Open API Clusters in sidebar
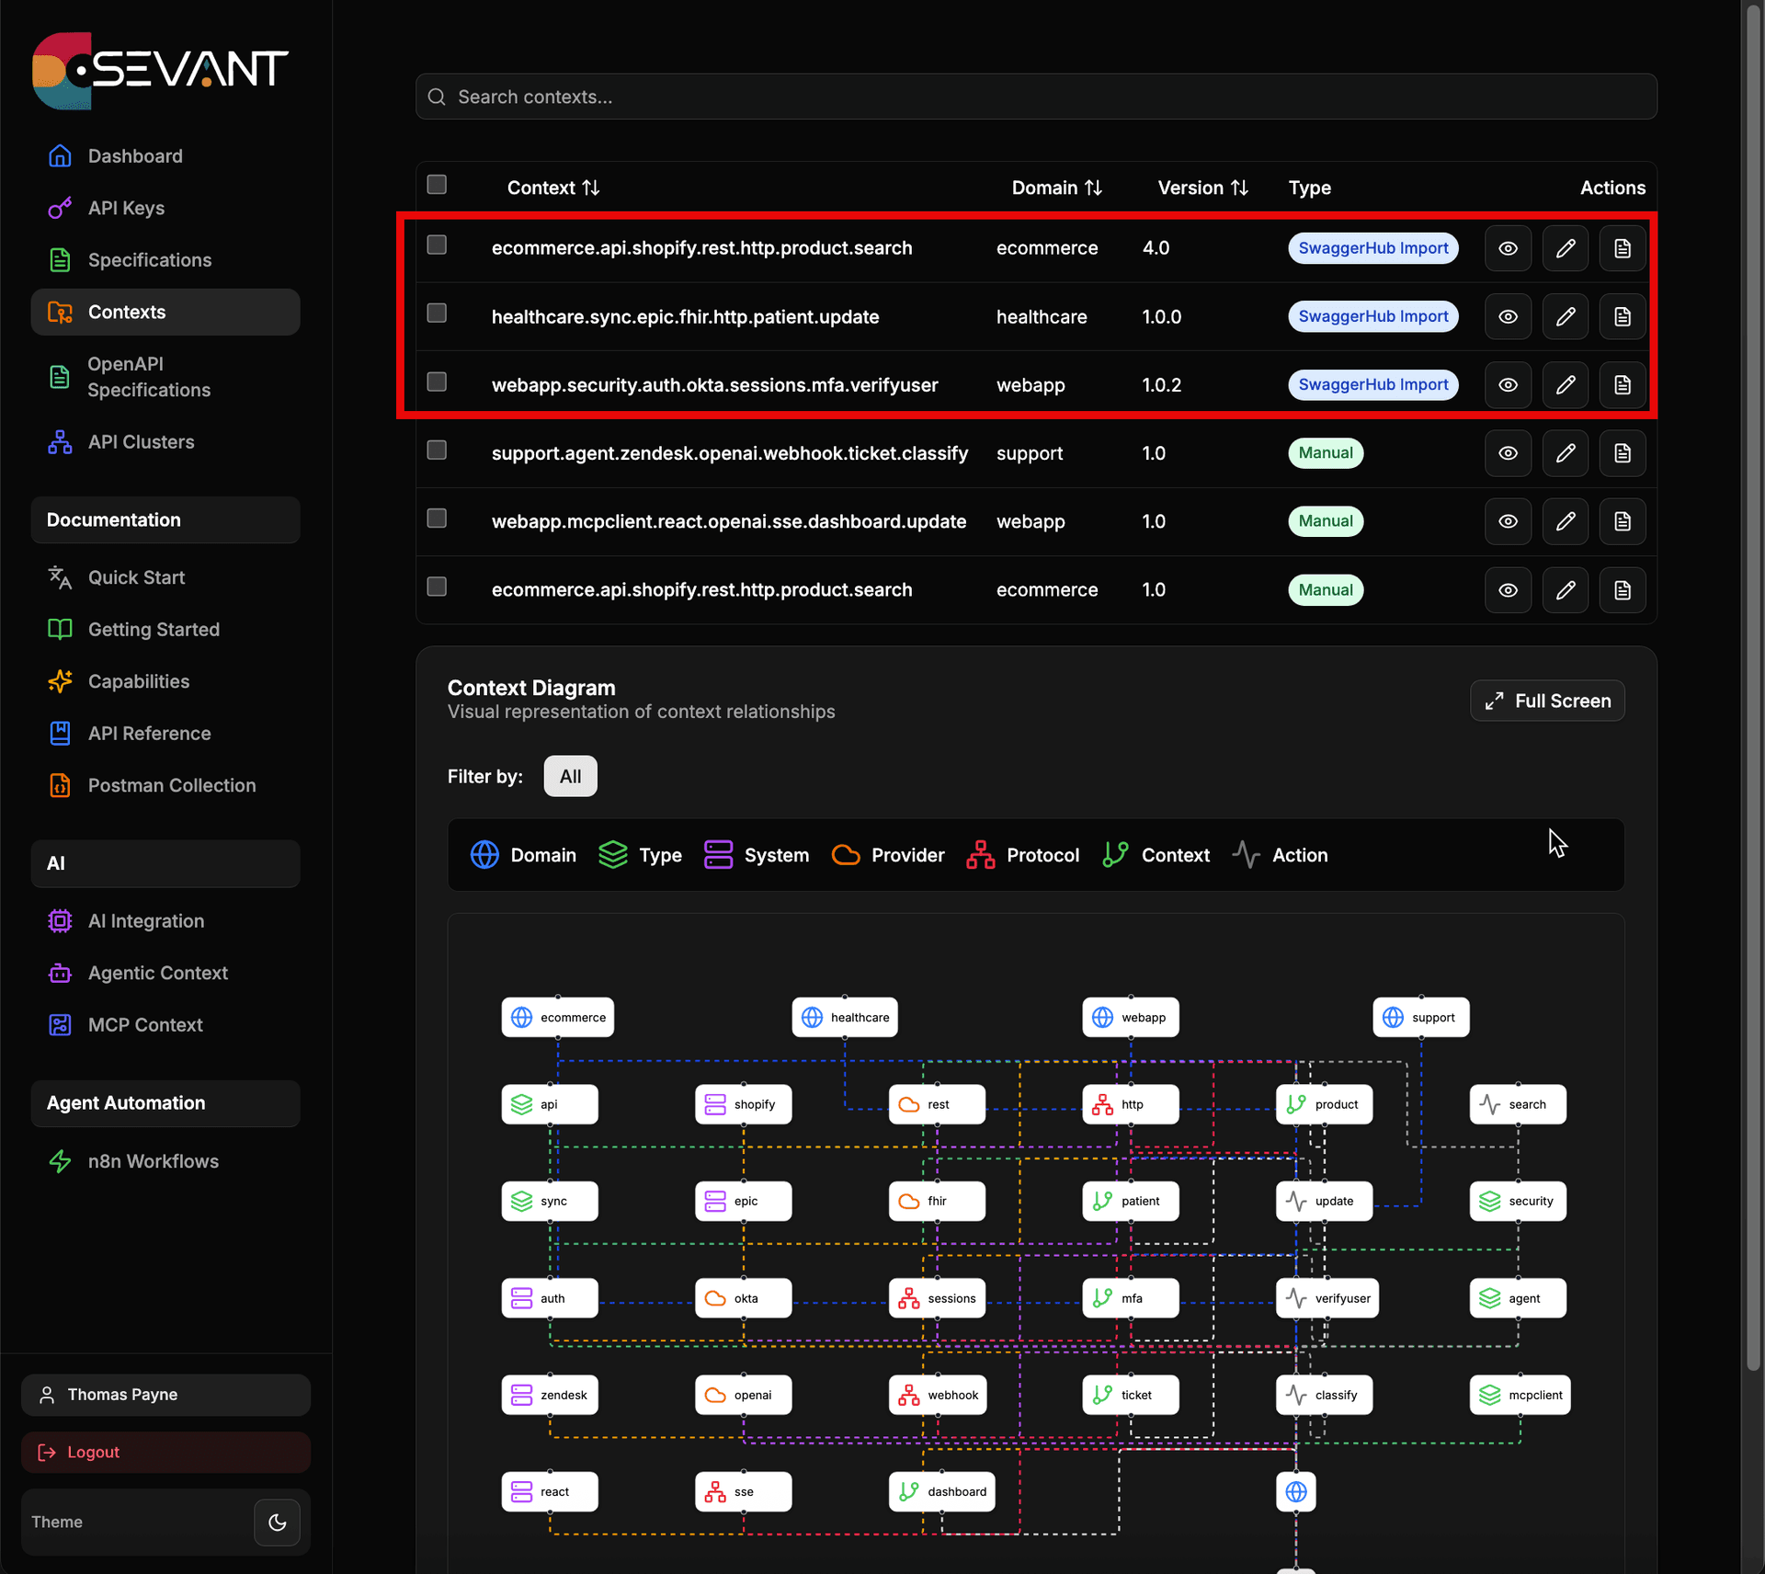1765x1574 pixels. tap(165, 442)
